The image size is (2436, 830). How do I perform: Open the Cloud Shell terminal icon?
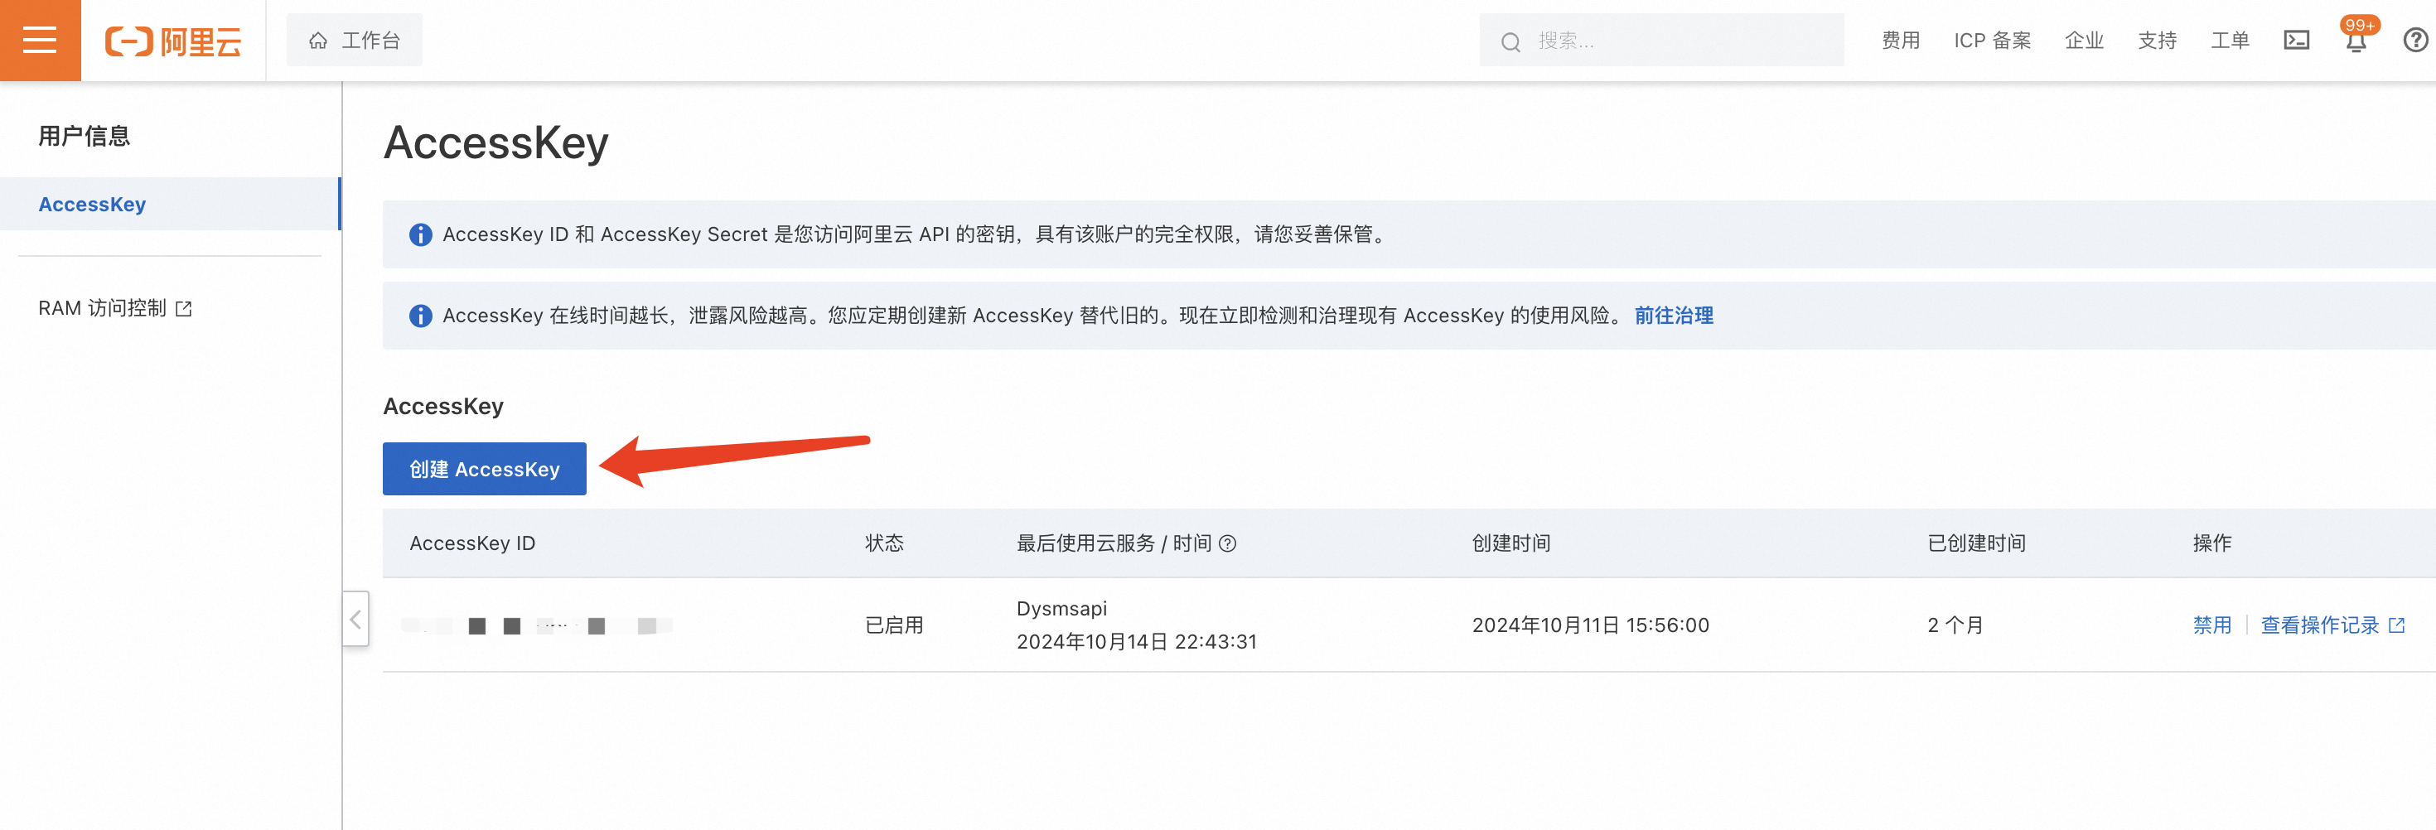point(2297,41)
